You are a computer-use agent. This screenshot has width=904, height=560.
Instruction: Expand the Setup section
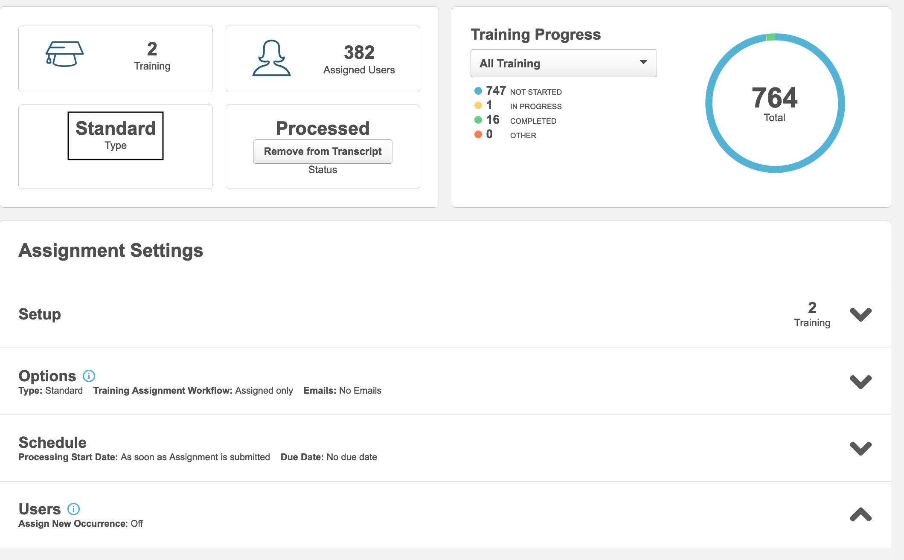pyautogui.click(x=861, y=315)
